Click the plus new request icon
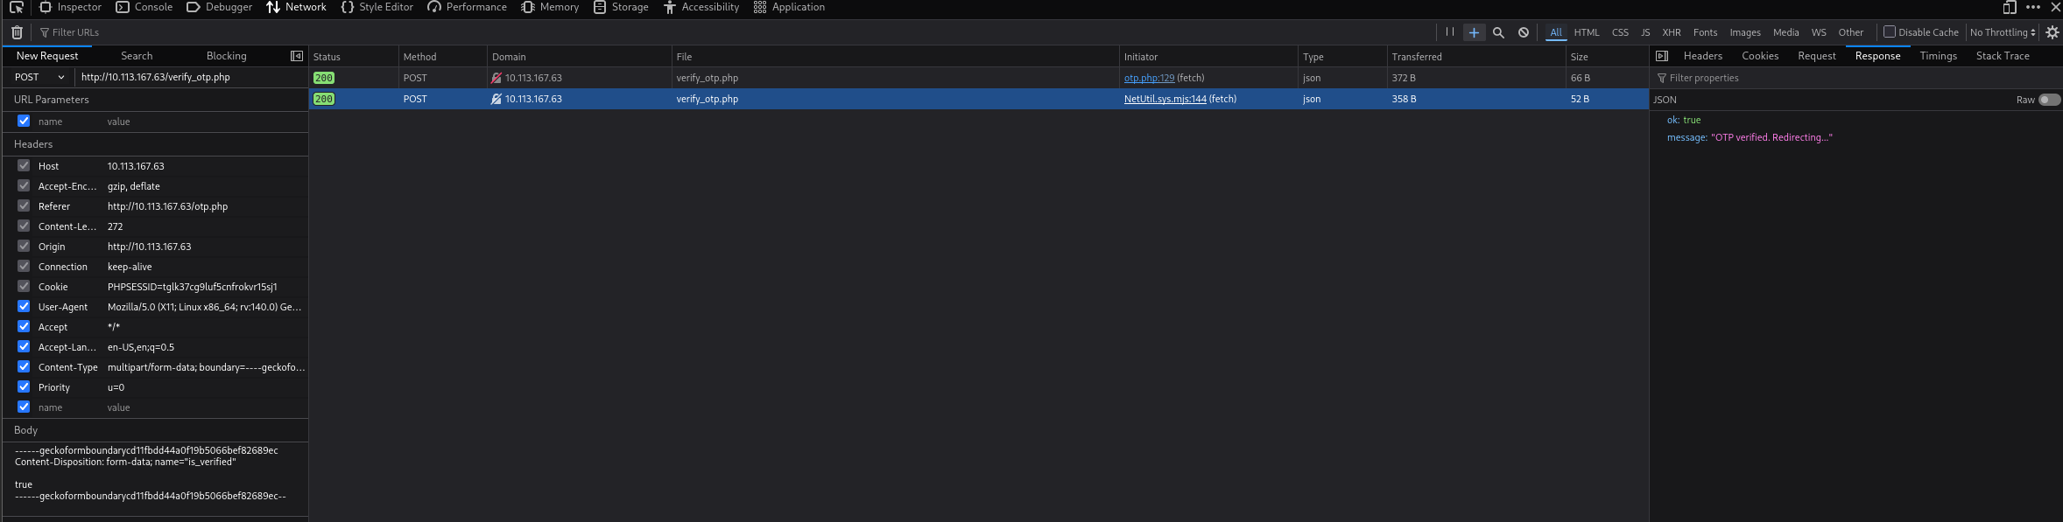Viewport: 2063px width, 522px height. click(1474, 32)
